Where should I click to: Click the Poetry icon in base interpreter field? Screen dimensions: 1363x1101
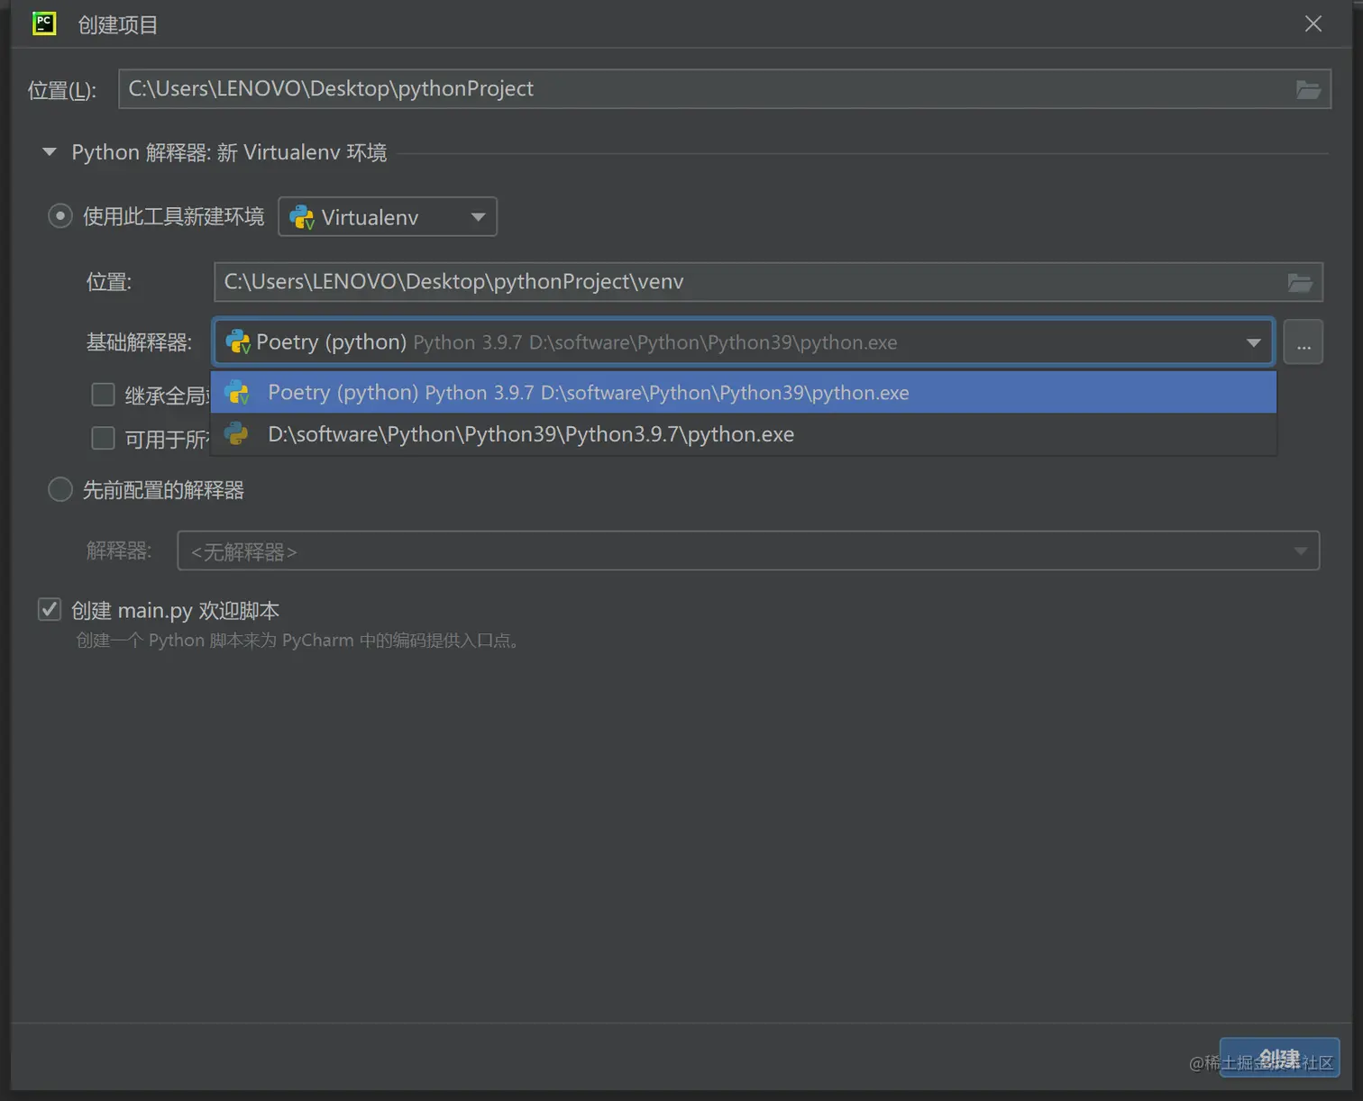(238, 342)
